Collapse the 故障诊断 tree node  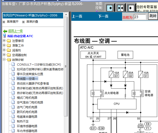click(x=4, y=60)
